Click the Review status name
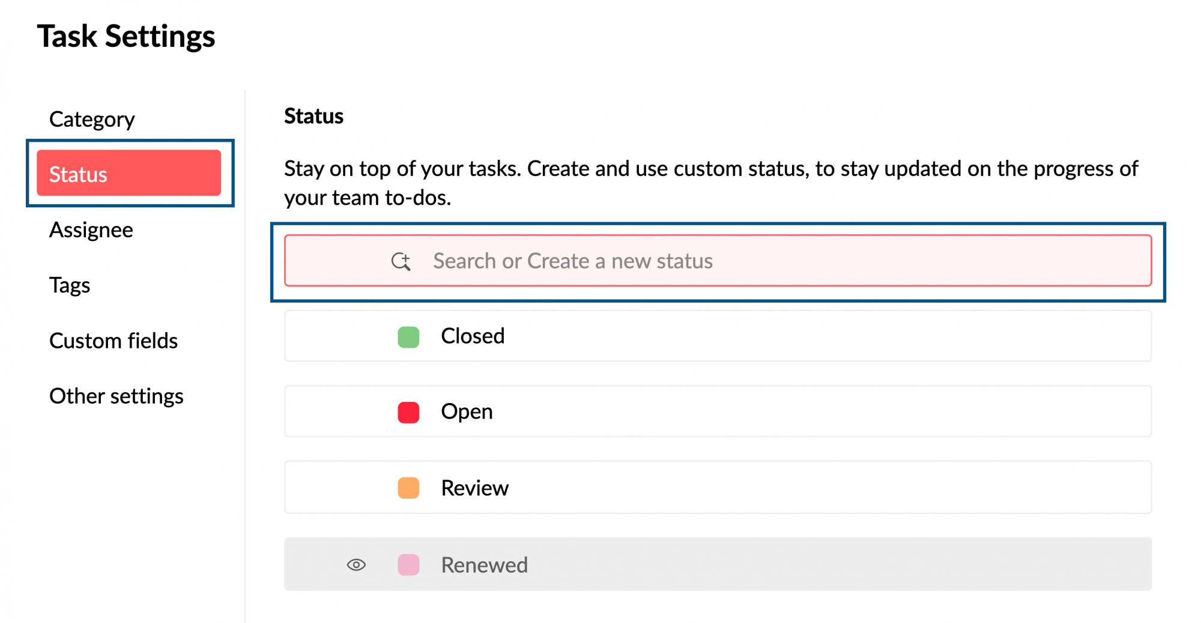Screen dimensions: 1201x623 click(474, 488)
